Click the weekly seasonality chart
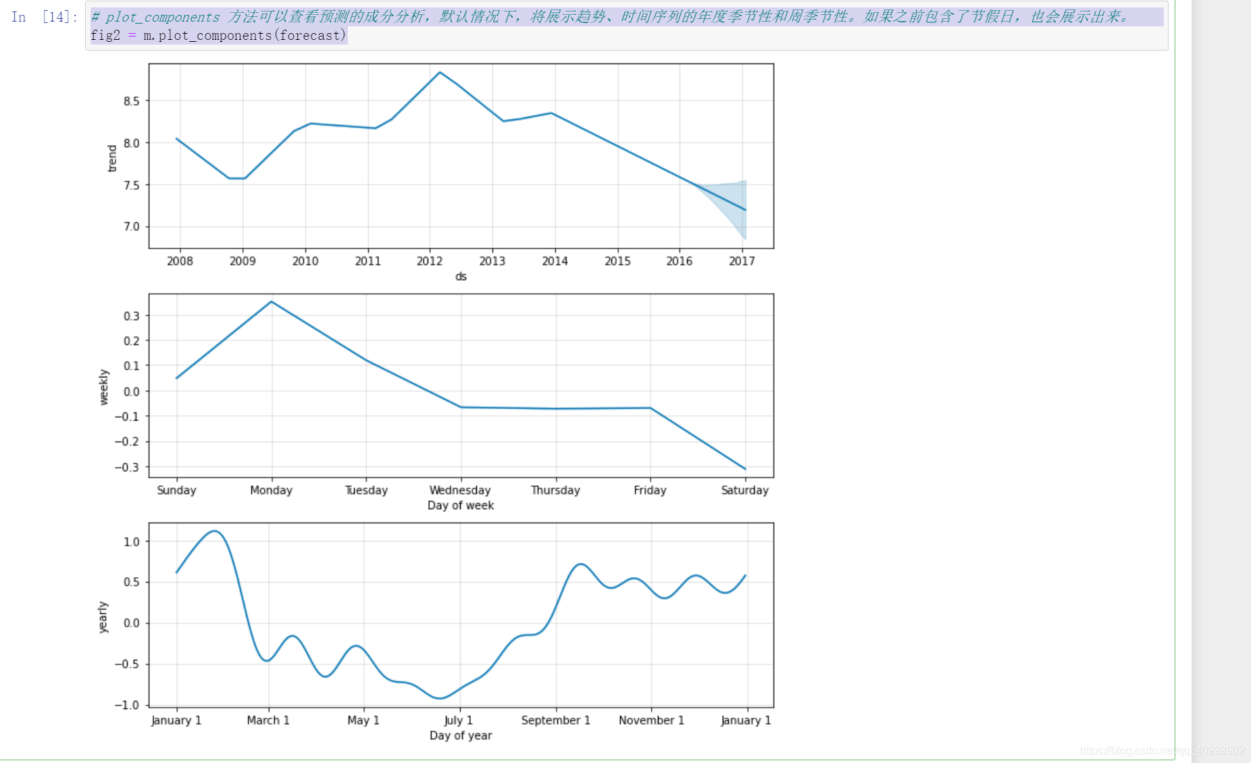 click(x=461, y=386)
